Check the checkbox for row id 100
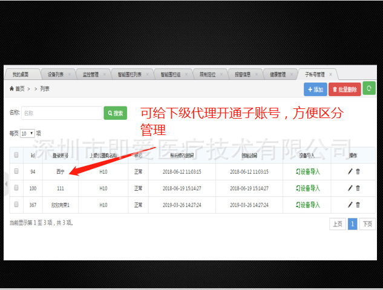383x290 pixels. (x=16, y=188)
